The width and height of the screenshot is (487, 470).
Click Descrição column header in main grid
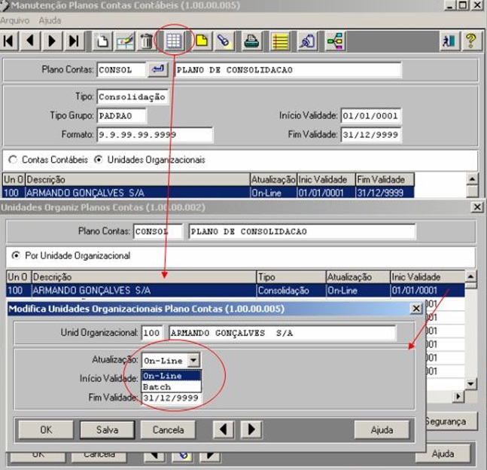tap(138, 179)
